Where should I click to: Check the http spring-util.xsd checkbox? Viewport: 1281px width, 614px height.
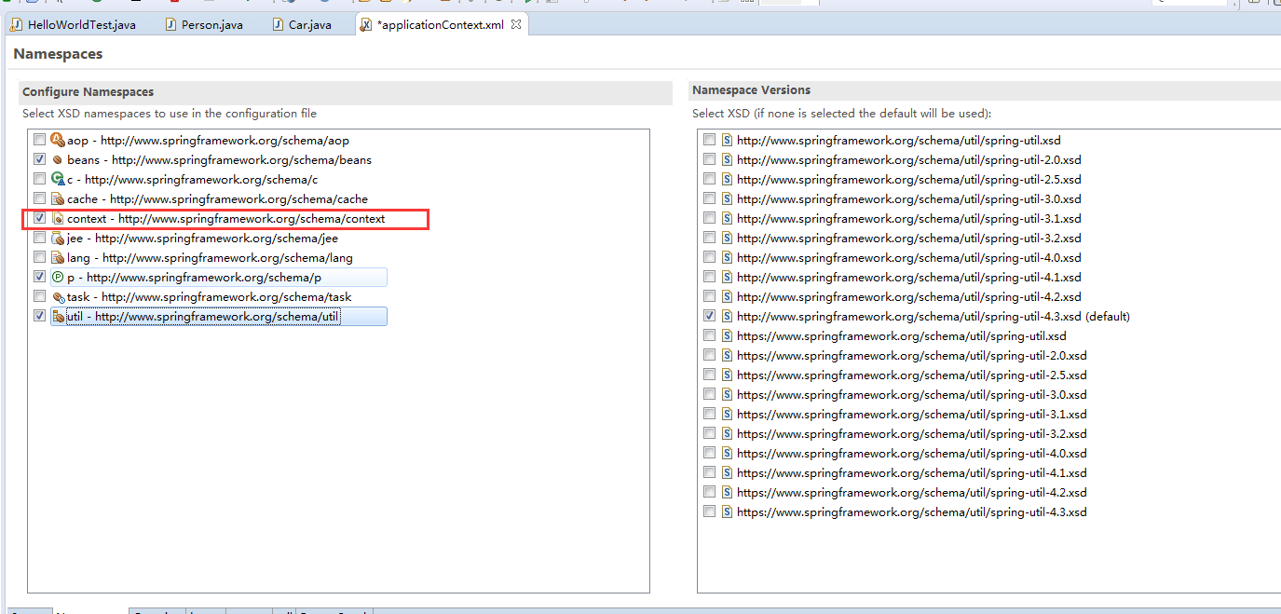tap(710, 140)
